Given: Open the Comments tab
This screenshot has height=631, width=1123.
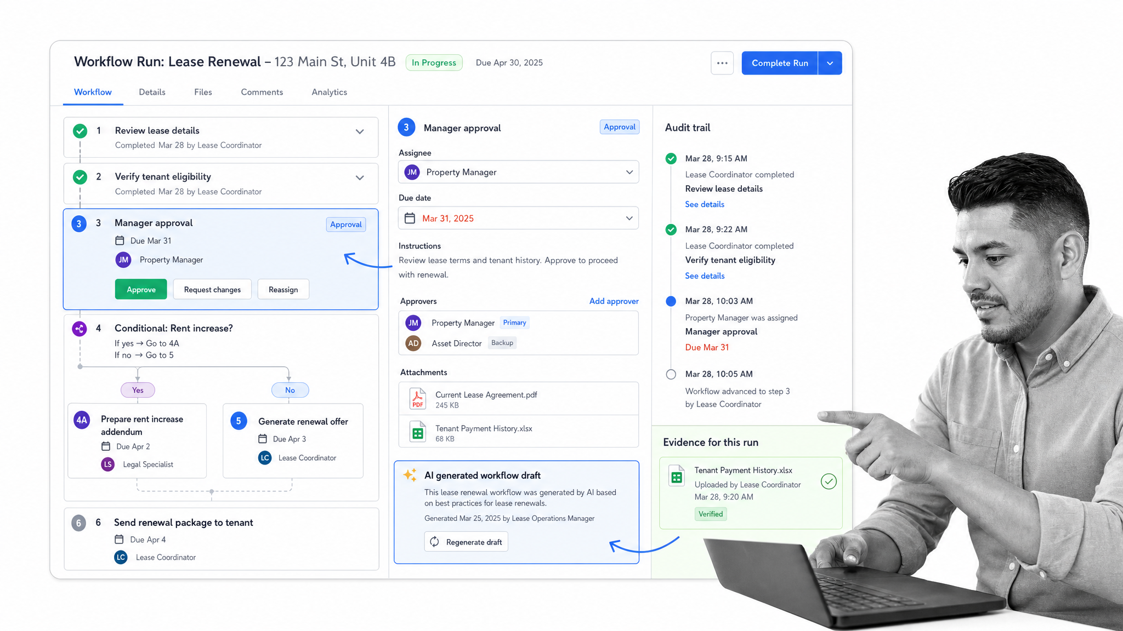Looking at the screenshot, I should (x=262, y=92).
